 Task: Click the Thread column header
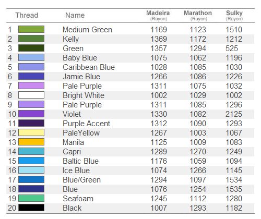coord(27,15)
